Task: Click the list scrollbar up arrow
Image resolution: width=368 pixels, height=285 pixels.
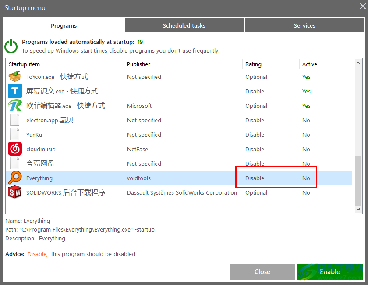Action: 358,63
